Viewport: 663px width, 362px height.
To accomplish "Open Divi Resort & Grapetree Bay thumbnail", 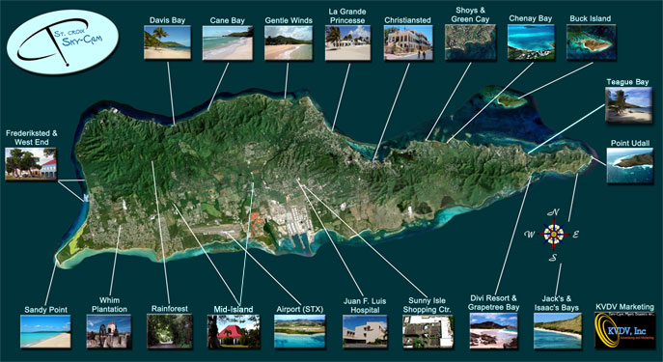I will coord(493,331).
